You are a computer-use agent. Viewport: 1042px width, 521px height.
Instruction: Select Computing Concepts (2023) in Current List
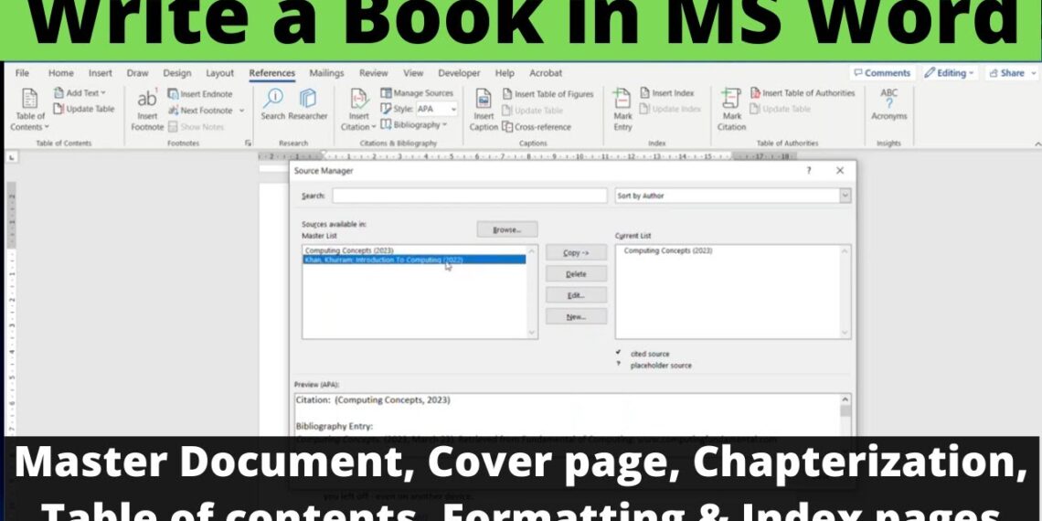click(668, 250)
